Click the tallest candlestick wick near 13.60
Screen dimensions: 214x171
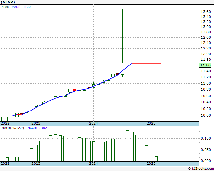(122, 31)
